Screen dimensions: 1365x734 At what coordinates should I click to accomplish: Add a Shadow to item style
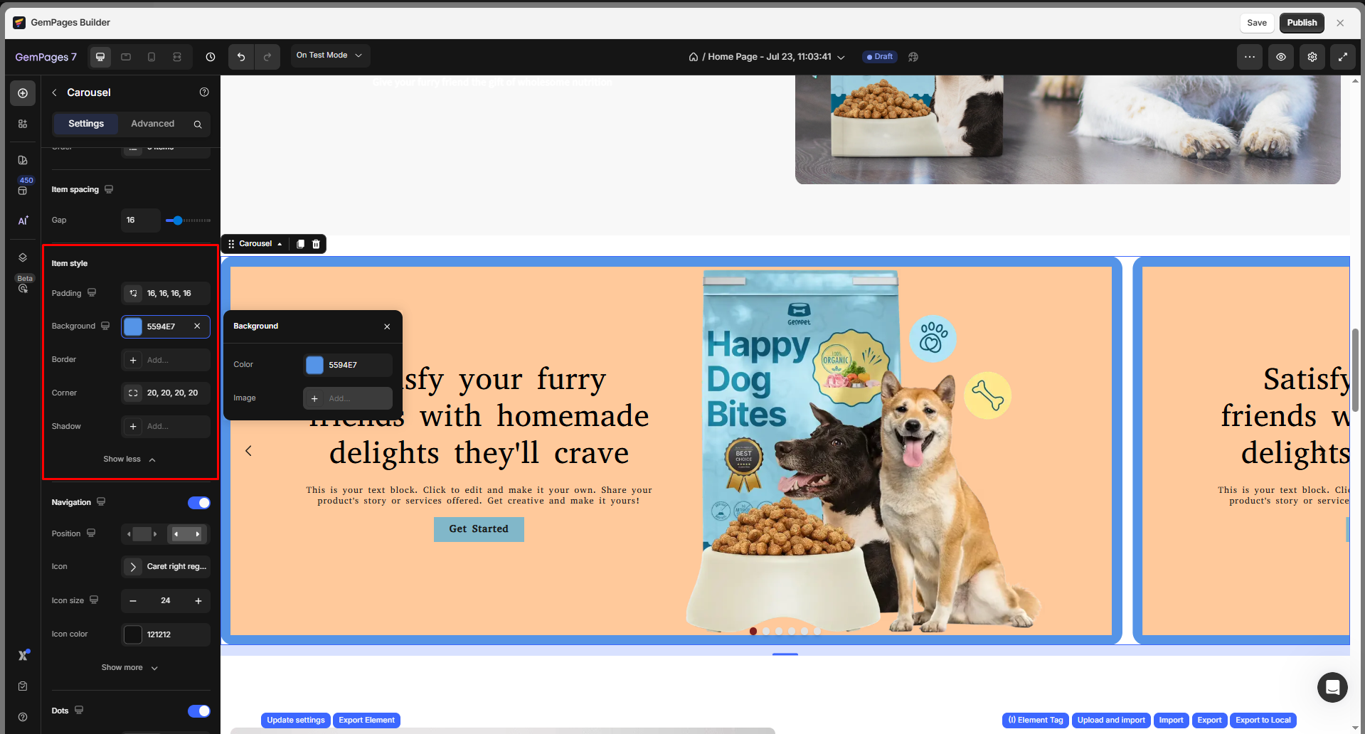coord(166,427)
